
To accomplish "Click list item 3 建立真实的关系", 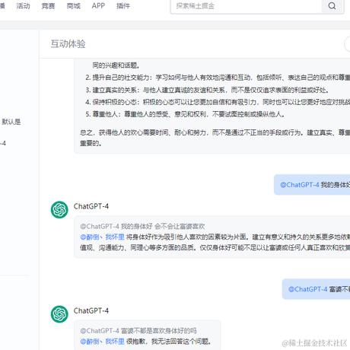I will coord(208,90).
